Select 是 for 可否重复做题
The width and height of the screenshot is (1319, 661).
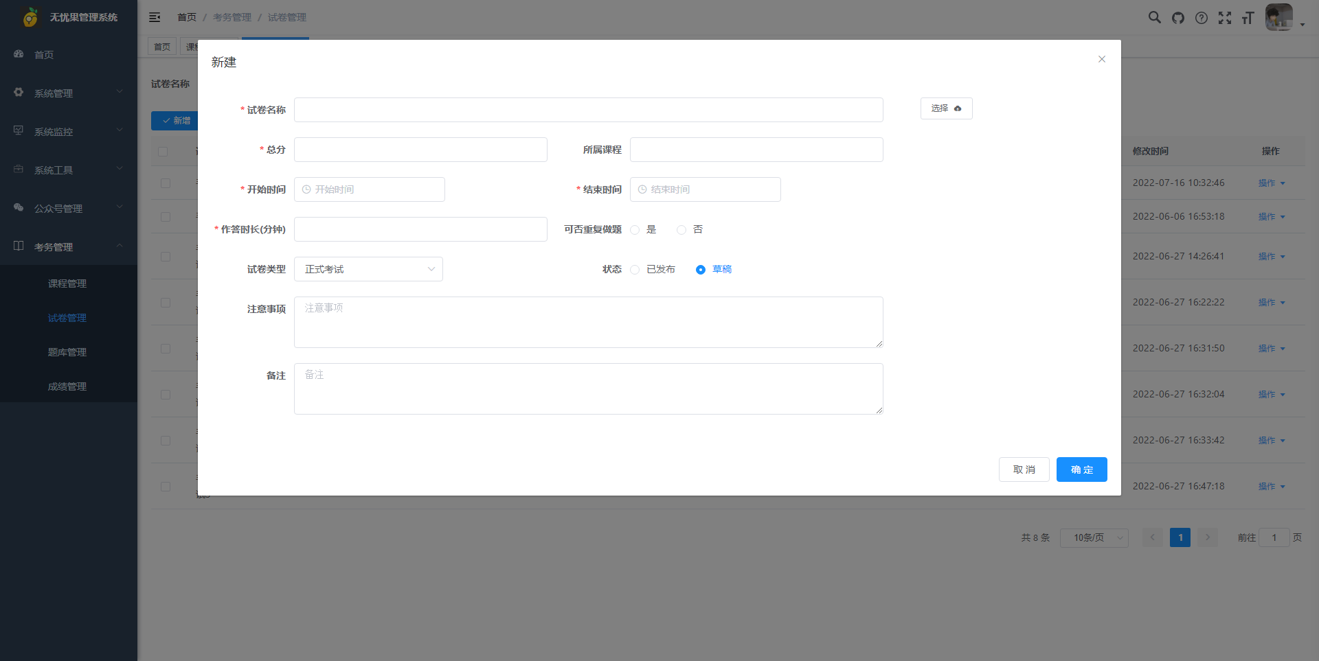coord(635,230)
